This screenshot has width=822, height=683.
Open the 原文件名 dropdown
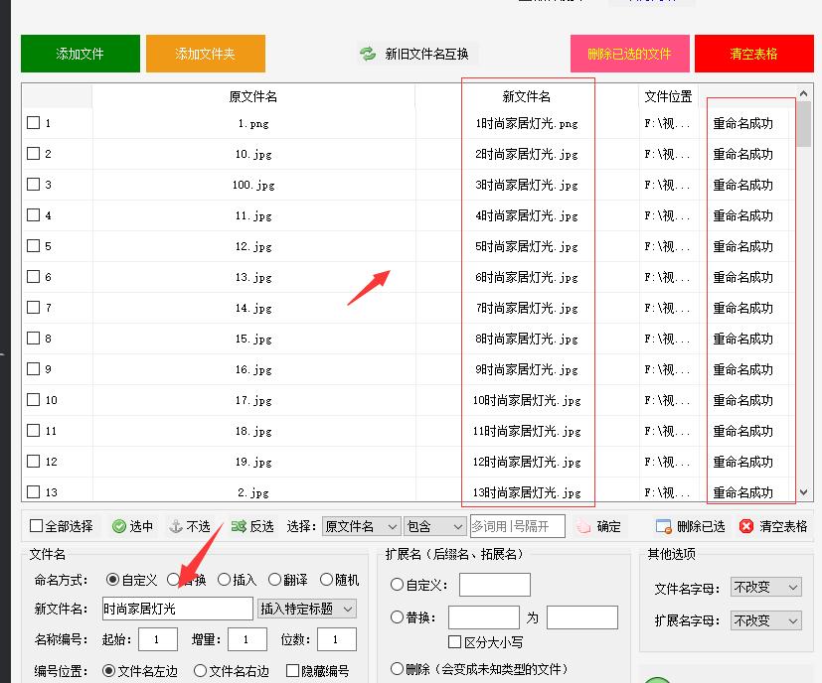pyautogui.click(x=361, y=526)
